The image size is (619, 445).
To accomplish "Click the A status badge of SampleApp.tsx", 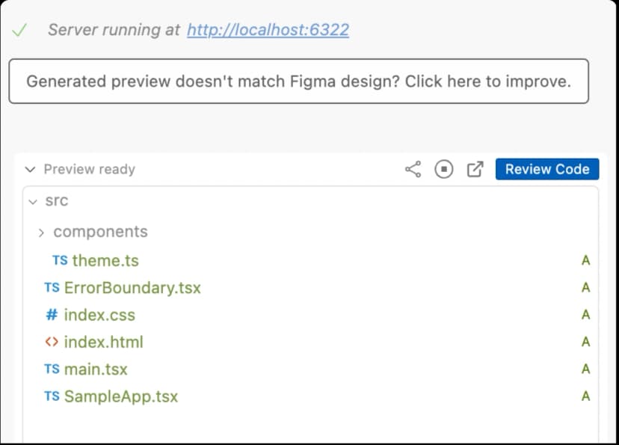I will (586, 396).
